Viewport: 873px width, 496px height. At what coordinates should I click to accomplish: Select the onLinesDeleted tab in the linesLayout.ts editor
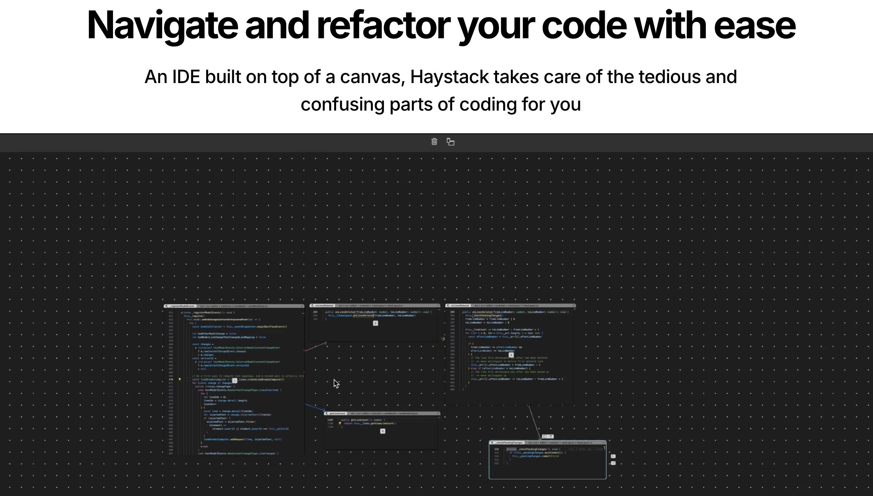(x=458, y=305)
